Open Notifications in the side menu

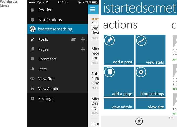58,20
